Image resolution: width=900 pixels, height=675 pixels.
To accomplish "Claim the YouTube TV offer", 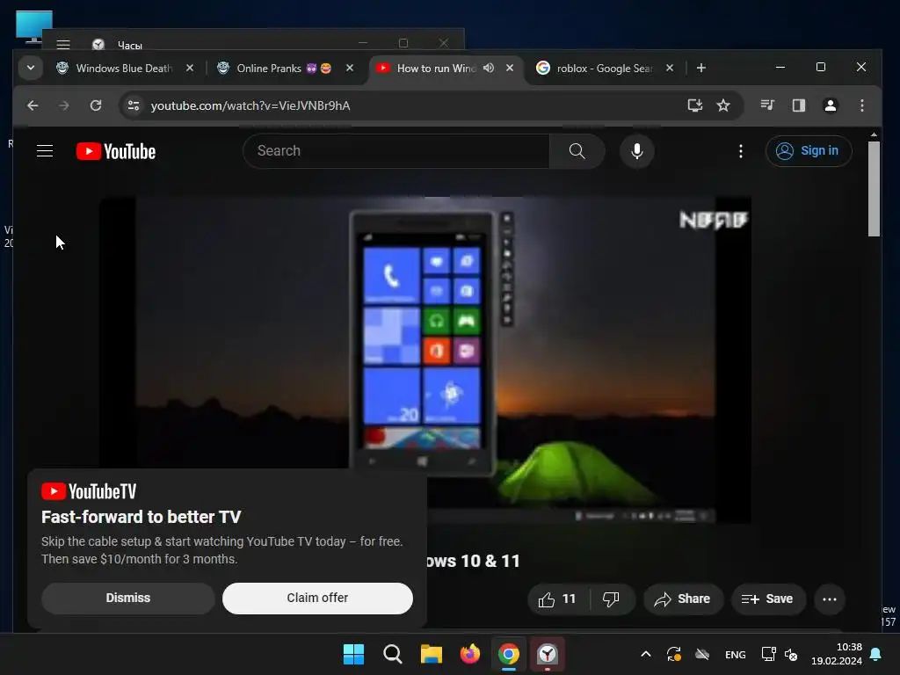I will point(317,598).
